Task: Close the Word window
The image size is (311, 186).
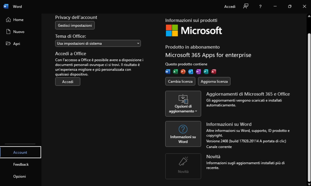Action: [304, 6]
